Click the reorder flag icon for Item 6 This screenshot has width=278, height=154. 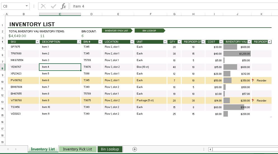(x=253, y=80)
